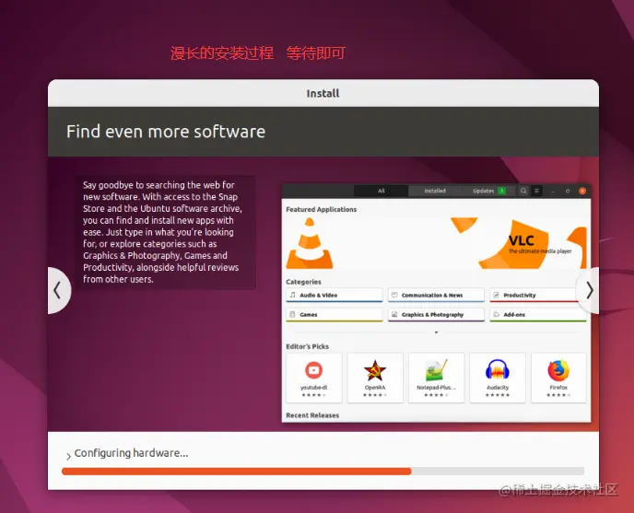This screenshot has height=513, width=634.
Task: Click the Audacity star rating
Action: (x=498, y=395)
